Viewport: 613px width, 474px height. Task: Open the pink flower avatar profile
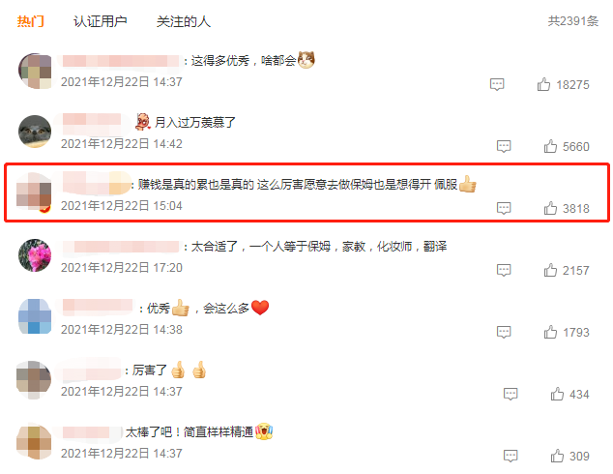pos(35,255)
